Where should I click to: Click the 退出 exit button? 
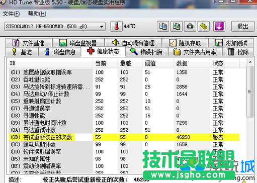point(242,26)
